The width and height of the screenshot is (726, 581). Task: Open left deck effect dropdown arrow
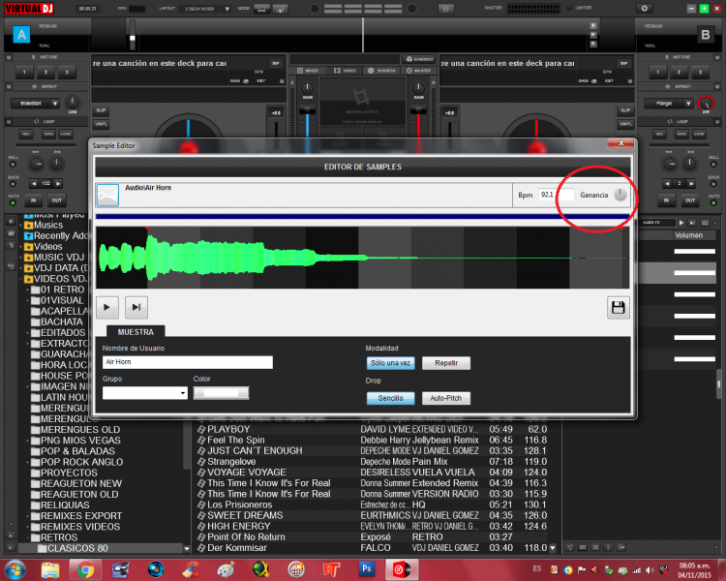coord(55,104)
